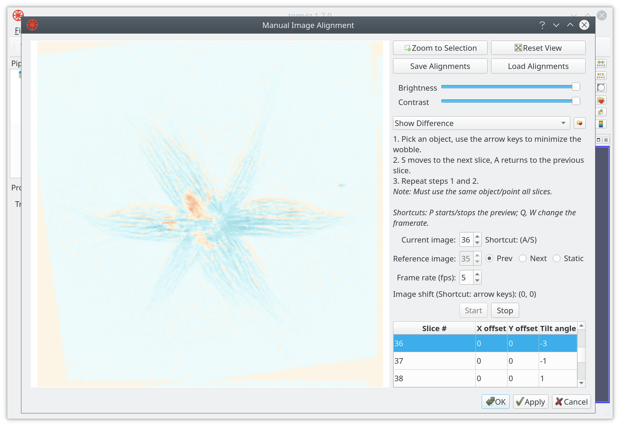Click the color legend gradient icon

coord(601,124)
